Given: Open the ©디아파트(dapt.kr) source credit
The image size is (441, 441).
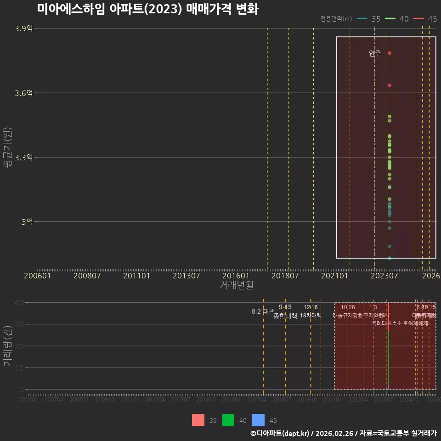Looking at the screenshot, I should click(x=280, y=433).
